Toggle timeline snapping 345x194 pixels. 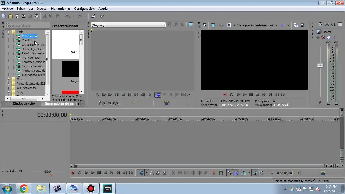(230, 173)
